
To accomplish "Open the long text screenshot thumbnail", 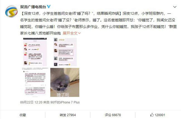I will pyautogui.click(x=35, y=82).
